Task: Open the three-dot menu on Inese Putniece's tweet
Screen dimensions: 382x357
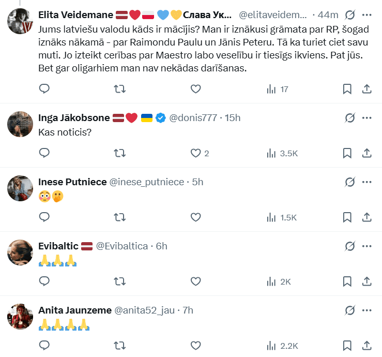Action: pos(366,182)
